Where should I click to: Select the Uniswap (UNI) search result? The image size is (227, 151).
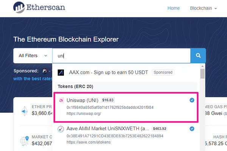coord(126,107)
